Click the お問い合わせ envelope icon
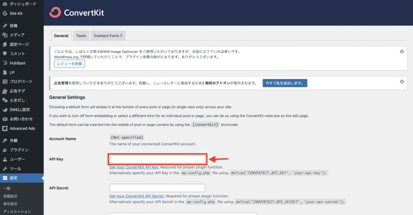 tap(5, 119)
